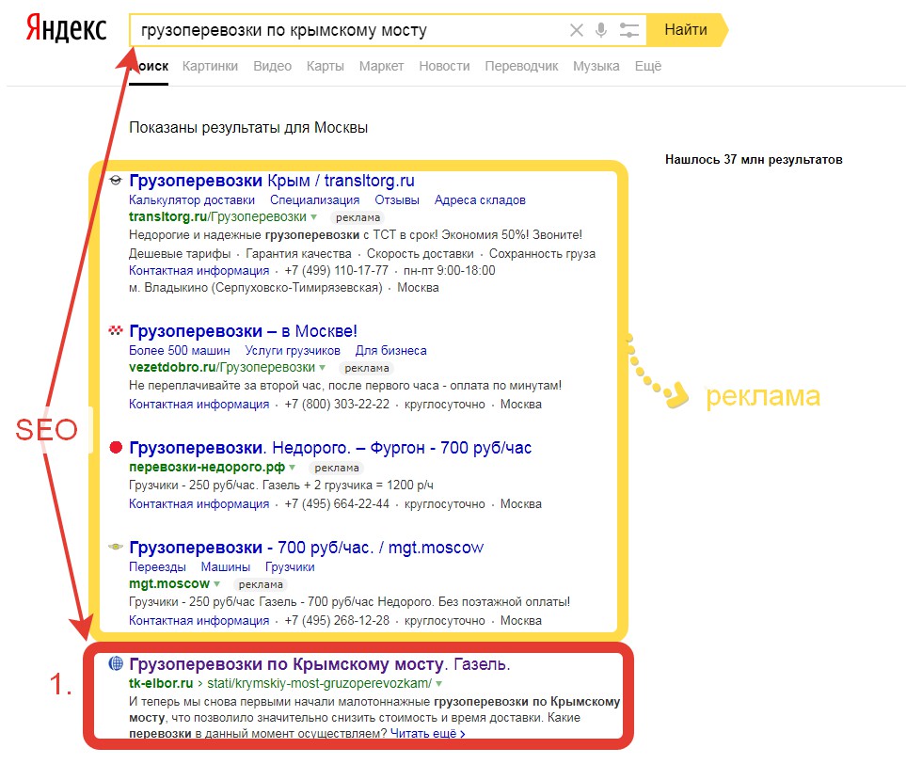This screenshot has width=906, height=764.
Task: Click Нашлось 37 млн результатов text
Action: point(754,160)
